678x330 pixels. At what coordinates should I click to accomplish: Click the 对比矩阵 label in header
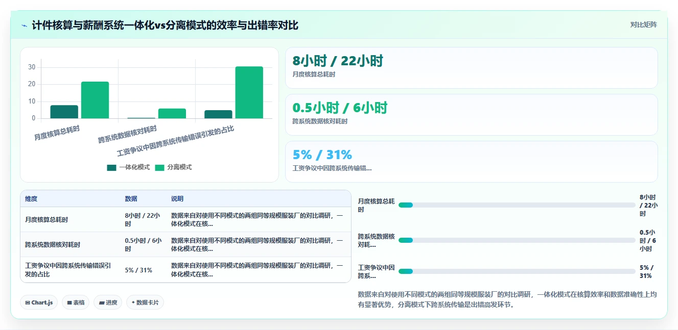644,24
